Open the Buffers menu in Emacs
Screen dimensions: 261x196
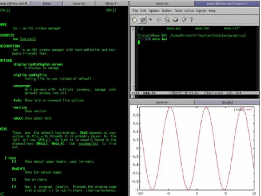tap(167, 11)
